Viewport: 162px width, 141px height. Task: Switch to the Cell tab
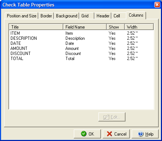[x=119, y=16]
